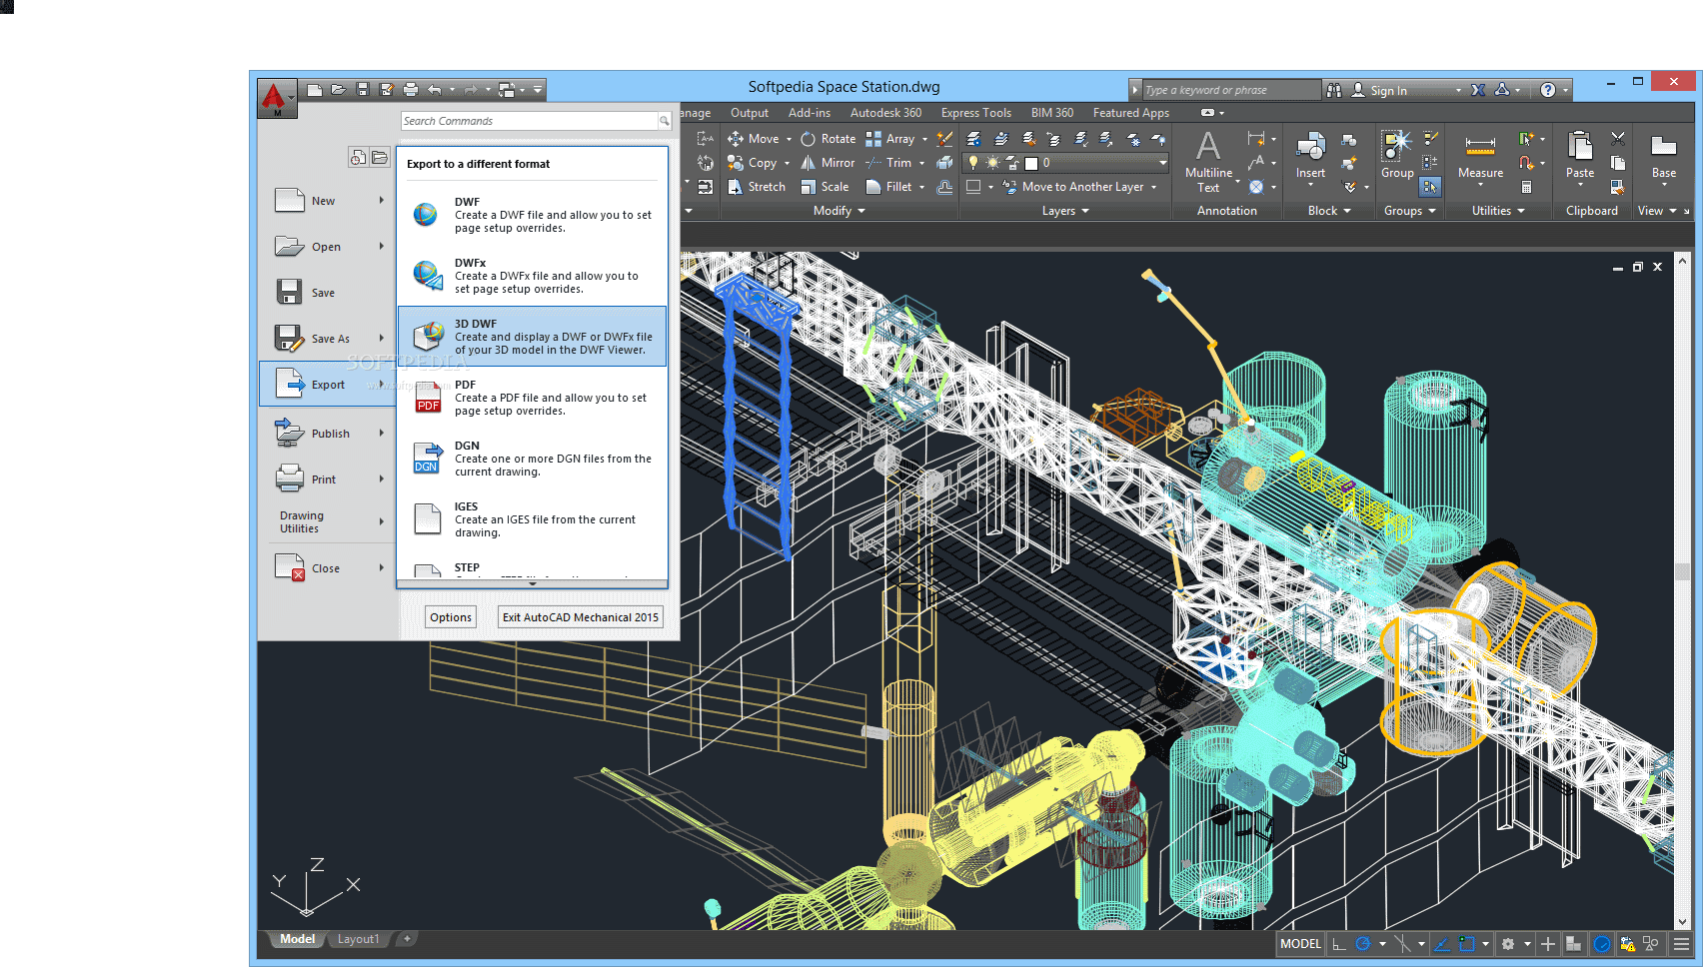The height and width of the screenshot is (967, 1703).
Task: Click the red AutoCAD application menu button
Action: pyautogui.click(x=277, y=98)
